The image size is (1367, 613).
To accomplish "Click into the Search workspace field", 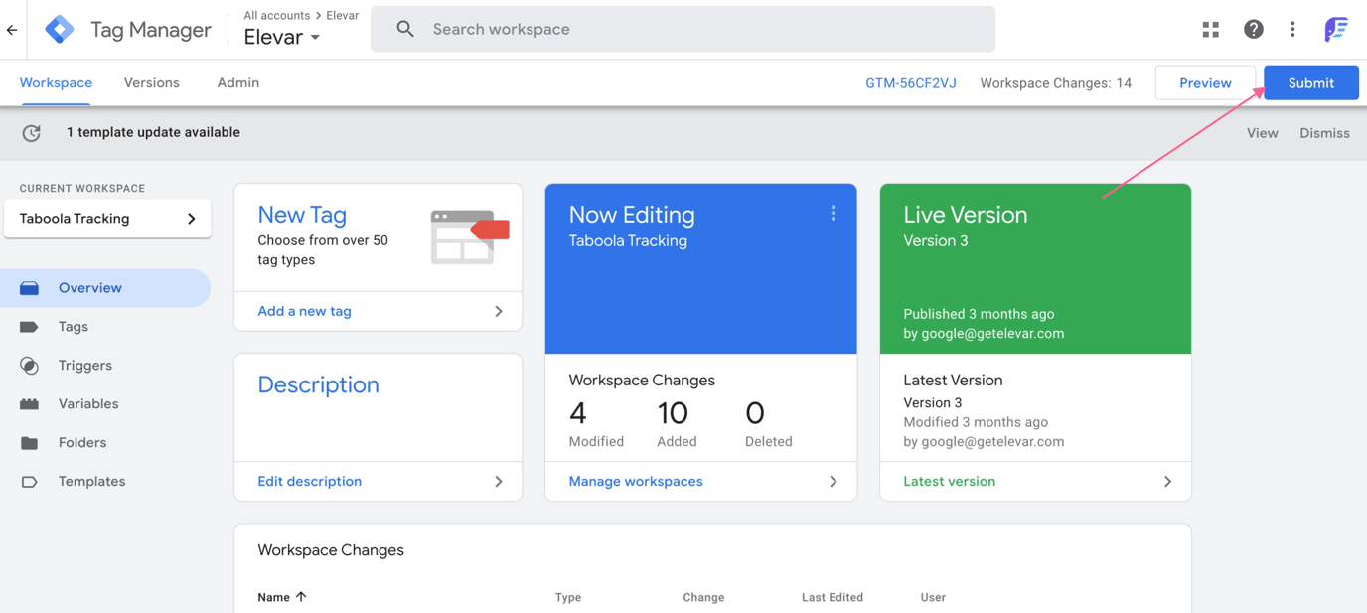I will point(683,29).
